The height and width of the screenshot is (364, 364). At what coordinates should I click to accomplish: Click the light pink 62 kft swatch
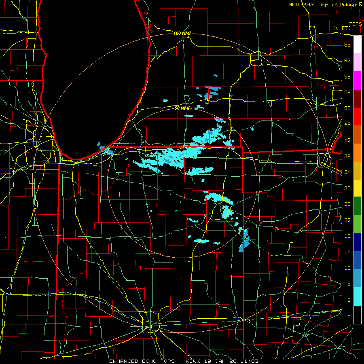coord(357,62)
